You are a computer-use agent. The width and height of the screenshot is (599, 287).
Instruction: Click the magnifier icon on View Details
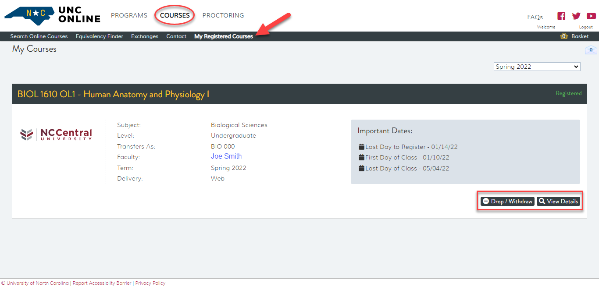tap(543, 201)
